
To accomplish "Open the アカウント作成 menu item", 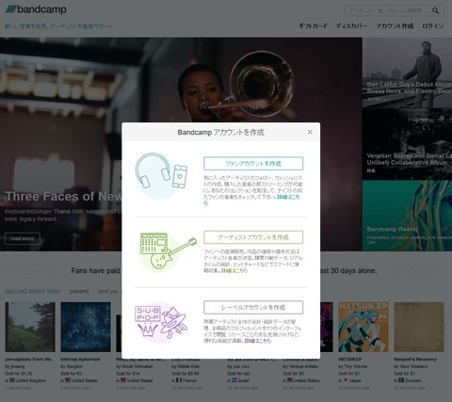I will point(395,26).
